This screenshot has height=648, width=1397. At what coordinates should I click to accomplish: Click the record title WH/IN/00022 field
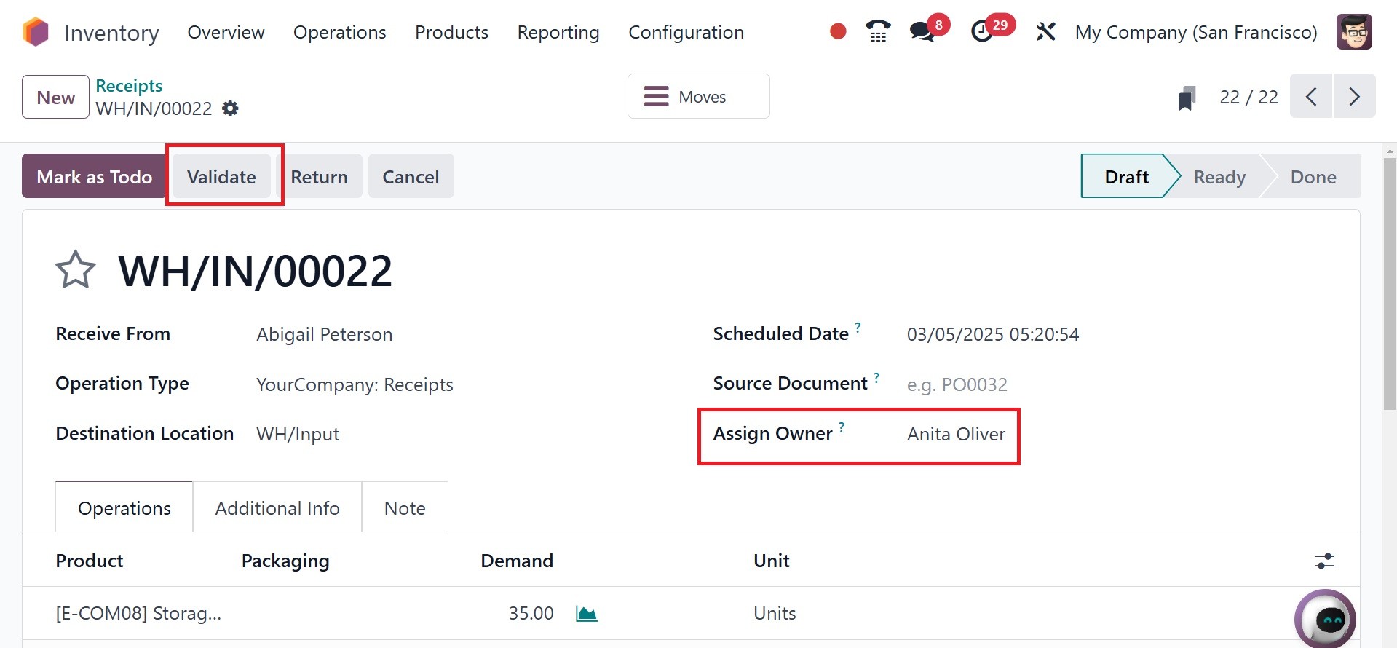256,271
